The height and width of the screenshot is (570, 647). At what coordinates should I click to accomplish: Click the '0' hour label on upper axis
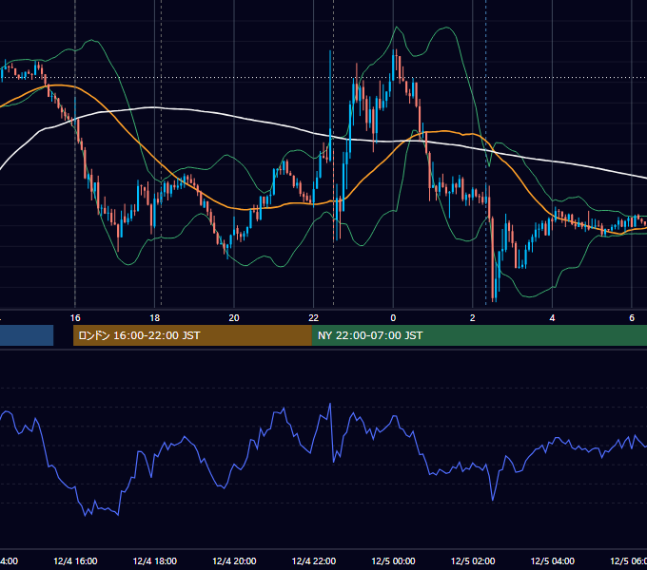393,317
